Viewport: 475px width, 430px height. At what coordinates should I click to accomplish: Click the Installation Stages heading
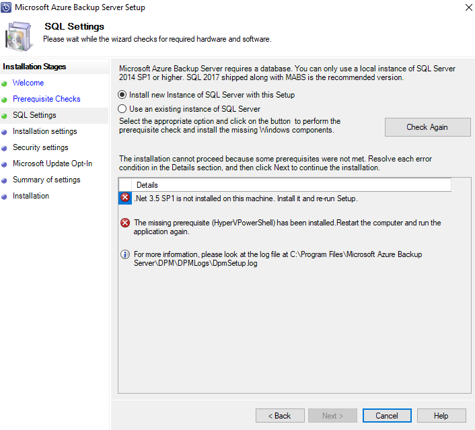click(34, 67)
